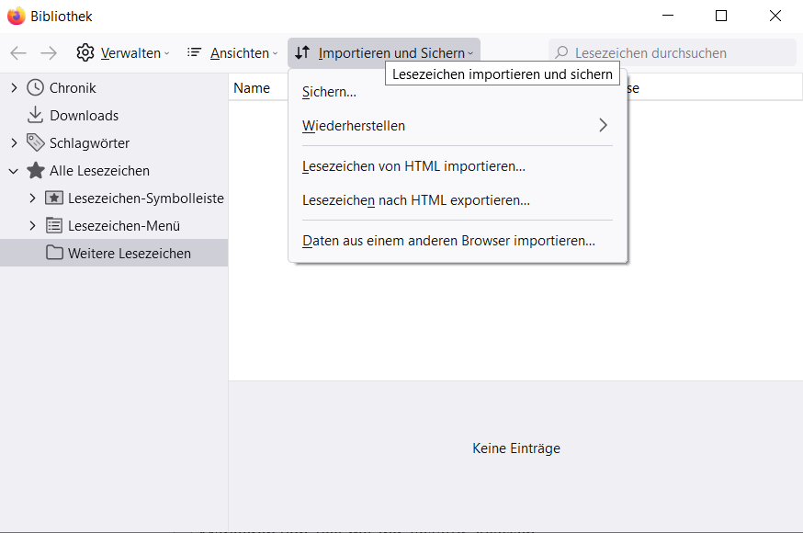Click the forward arrow icon
The height and width of the screenshot is (533, 803).
click(x=49, y=53)
